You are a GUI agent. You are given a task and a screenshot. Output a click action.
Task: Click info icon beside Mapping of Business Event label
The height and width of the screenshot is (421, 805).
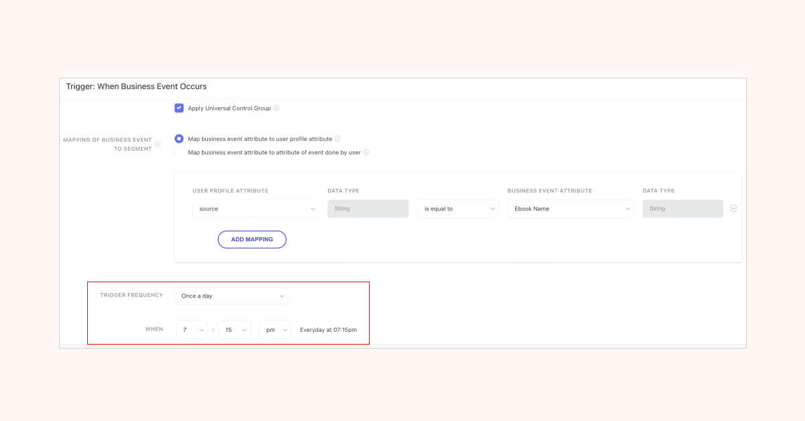[158, 143]
